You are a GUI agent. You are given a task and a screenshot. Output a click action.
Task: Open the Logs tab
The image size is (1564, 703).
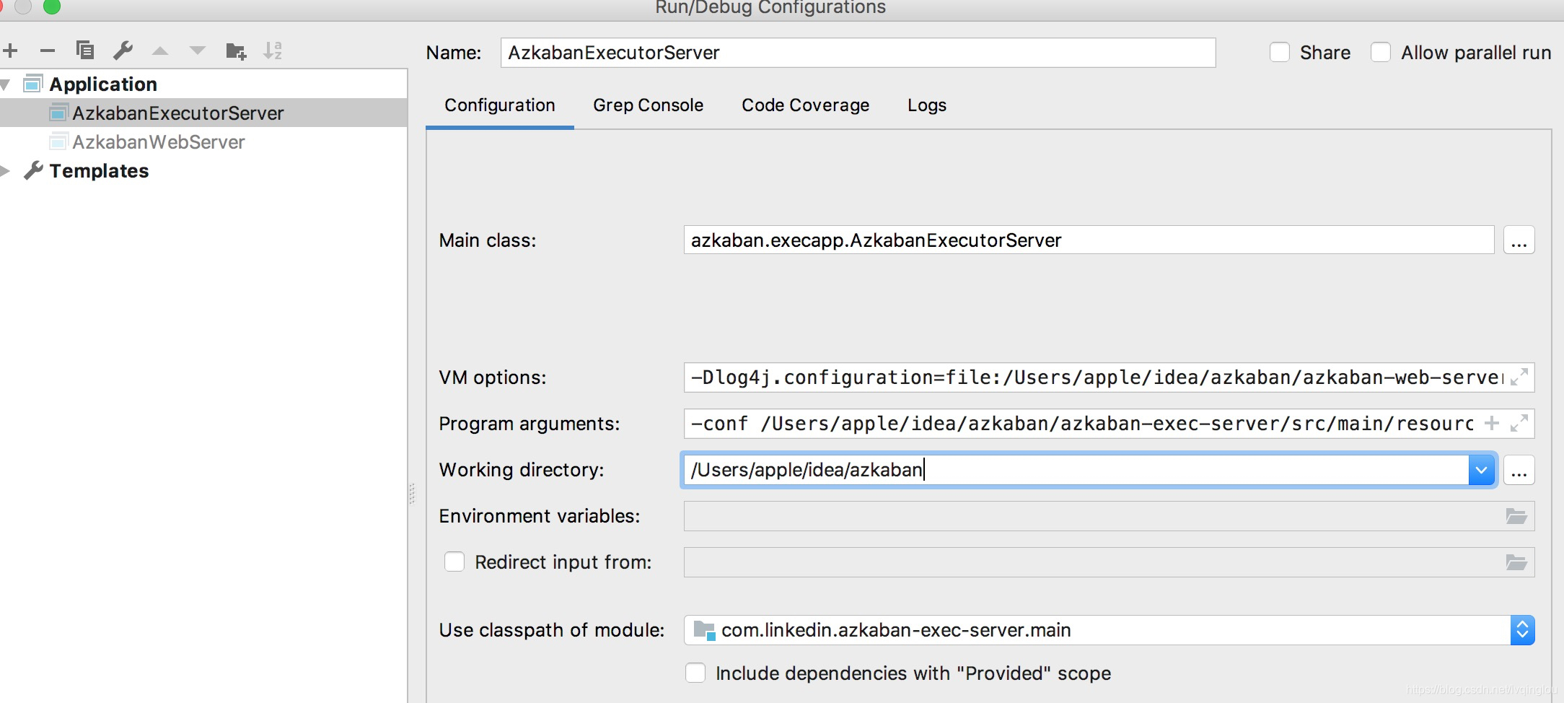(927, 105)
